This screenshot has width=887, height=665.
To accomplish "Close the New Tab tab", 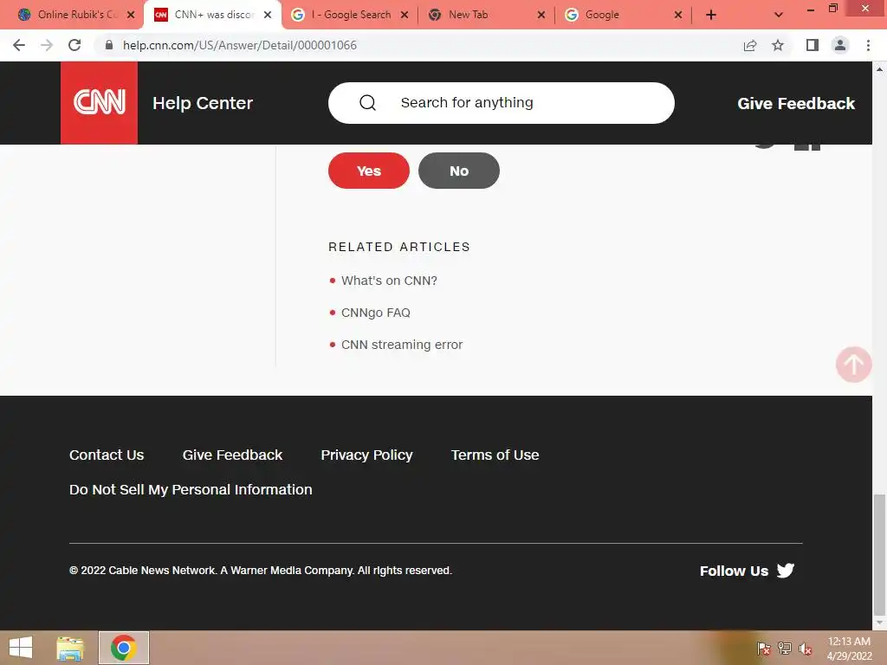I will point(541,16).
